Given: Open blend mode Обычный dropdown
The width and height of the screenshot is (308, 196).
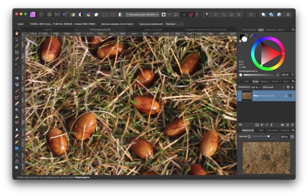Looking at the screenshot, I should [x=274, y=87].
